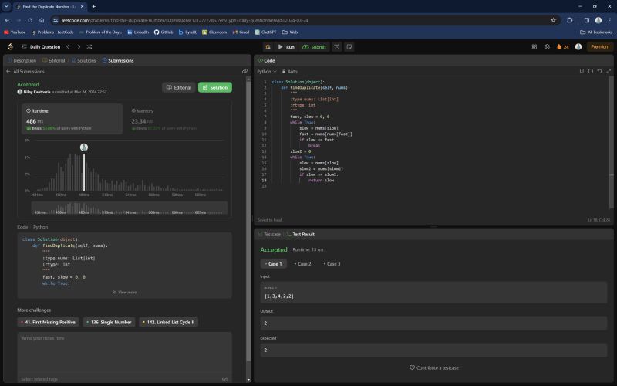This screenshot has width=617, height=386.
Task: Click the editor bookmark icon
Action: pos(582,71)
